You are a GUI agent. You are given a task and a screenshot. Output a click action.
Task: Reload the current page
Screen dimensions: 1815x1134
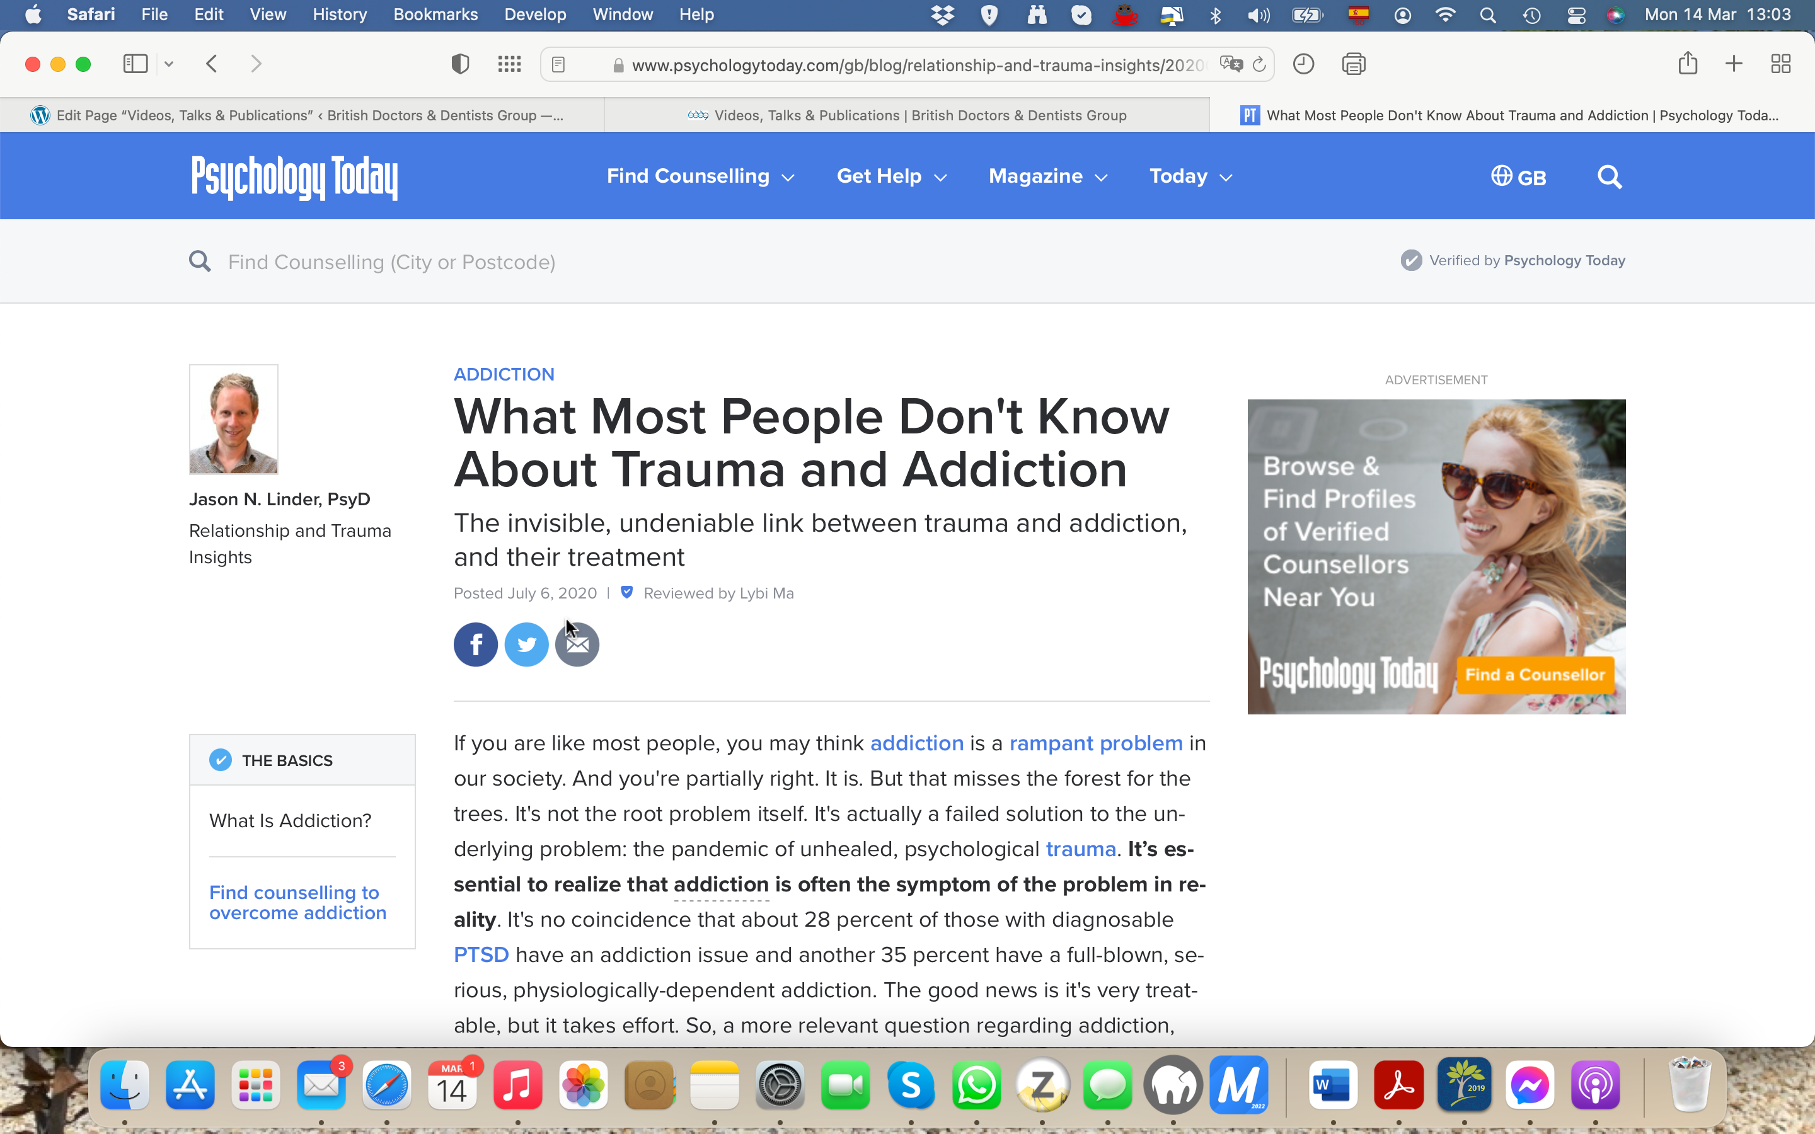pos(1260,64)
